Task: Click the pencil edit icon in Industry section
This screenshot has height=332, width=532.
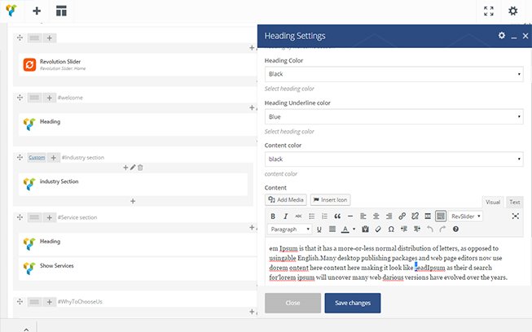Action: click(133, 167)
